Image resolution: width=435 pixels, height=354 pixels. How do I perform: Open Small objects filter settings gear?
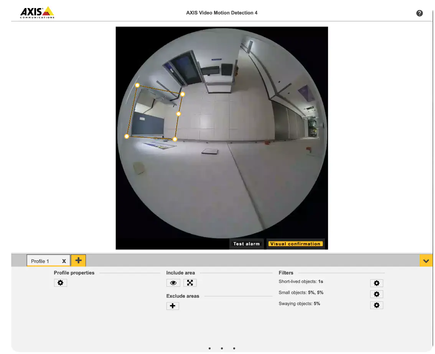click(x=376, y=294)
